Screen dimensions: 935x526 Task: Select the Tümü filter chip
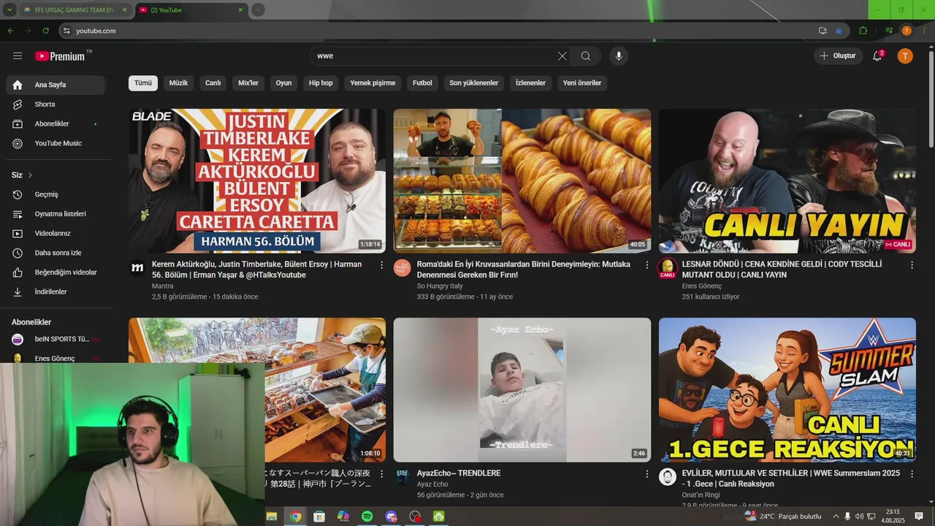pyautogui.click(x=143, y=83)
